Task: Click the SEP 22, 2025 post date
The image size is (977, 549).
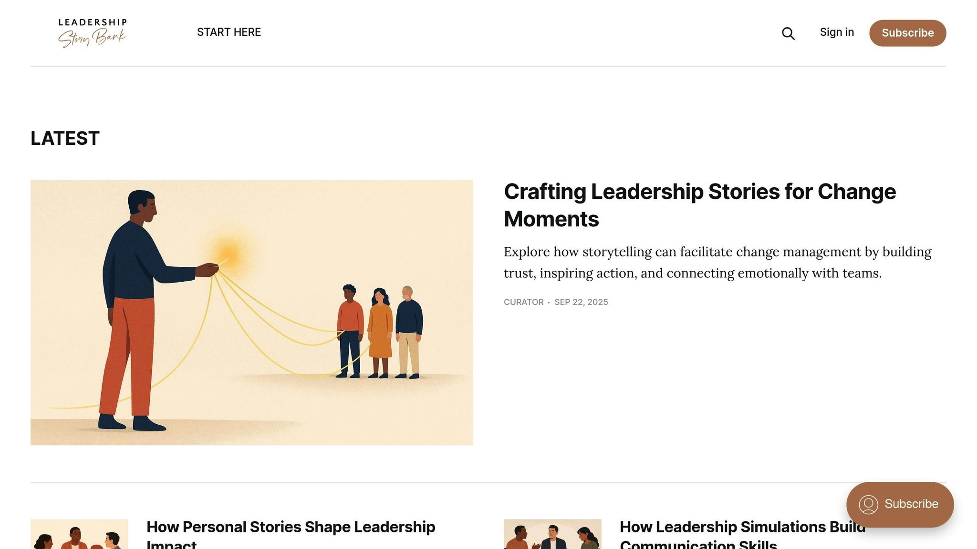Action: coord(581,302)
